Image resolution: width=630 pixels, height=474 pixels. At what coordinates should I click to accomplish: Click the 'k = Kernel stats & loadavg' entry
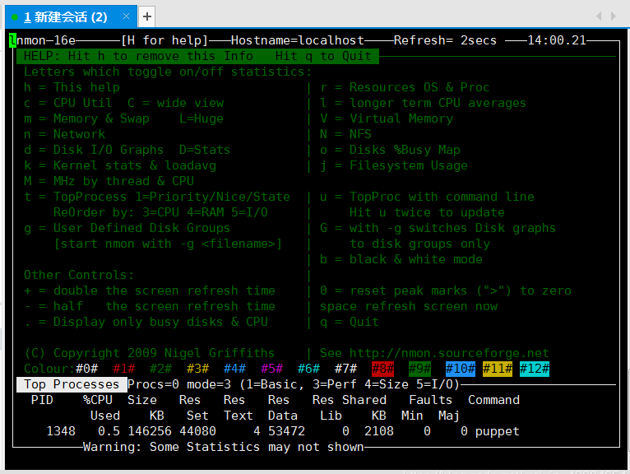tap(120, 165)
